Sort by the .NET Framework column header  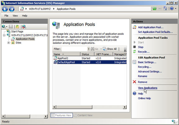[104, 54]
